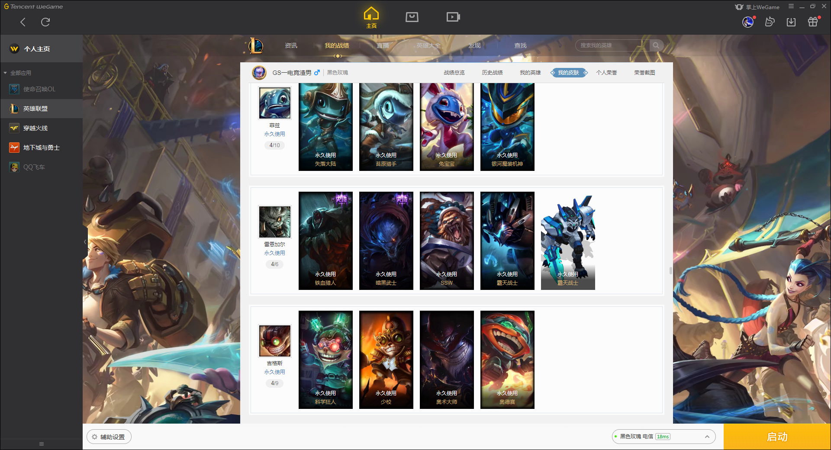This screenshot has height=450, width=831.
Task: Open the gift box icon
Action: (x=813, y=22)
